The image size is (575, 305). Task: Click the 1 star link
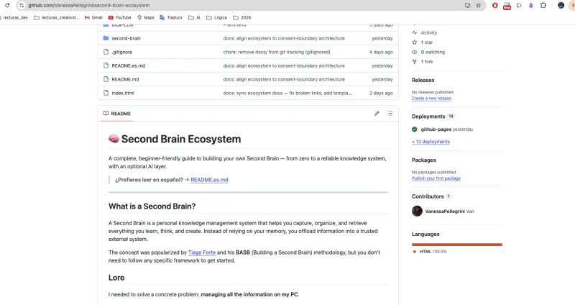point(427,42)
